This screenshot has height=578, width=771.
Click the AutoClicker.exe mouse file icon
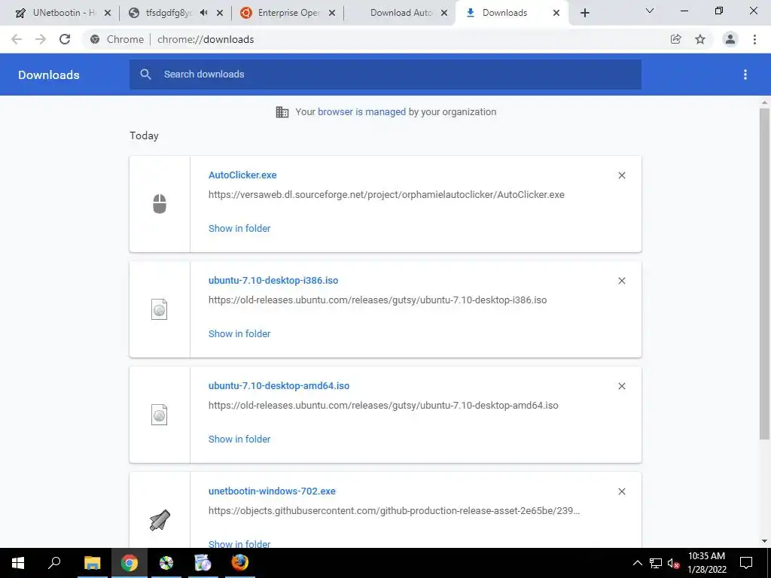160,204
